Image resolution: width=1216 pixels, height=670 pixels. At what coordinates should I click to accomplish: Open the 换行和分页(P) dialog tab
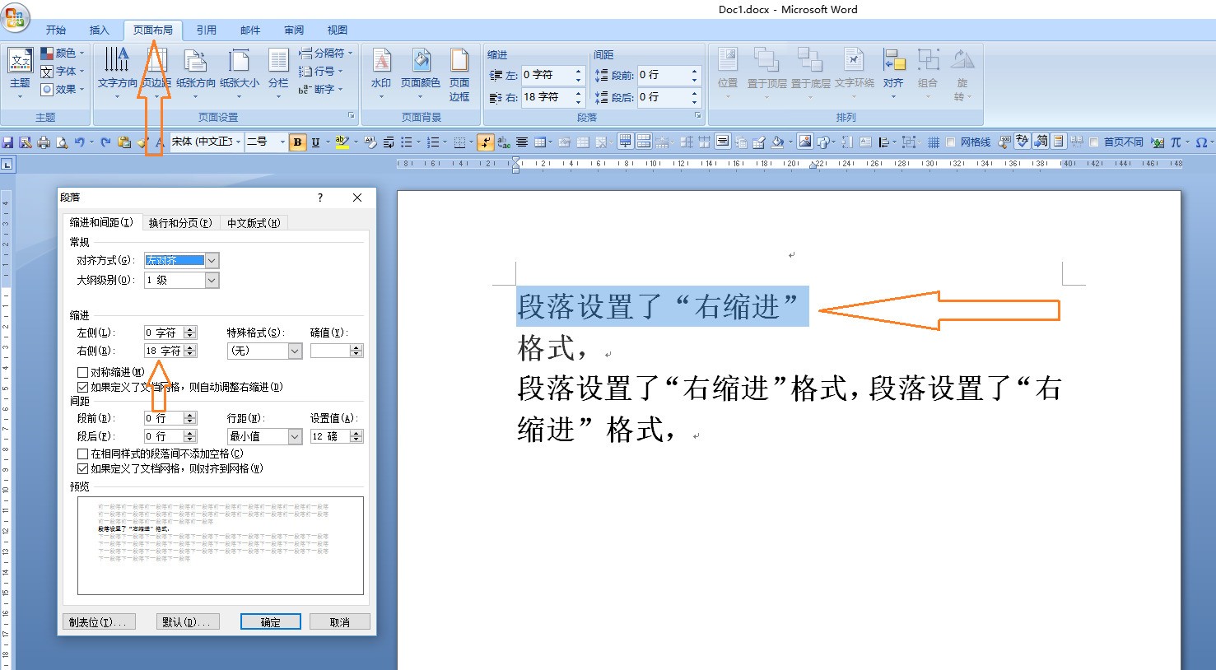pyautogui.click(x=180, y=223)
